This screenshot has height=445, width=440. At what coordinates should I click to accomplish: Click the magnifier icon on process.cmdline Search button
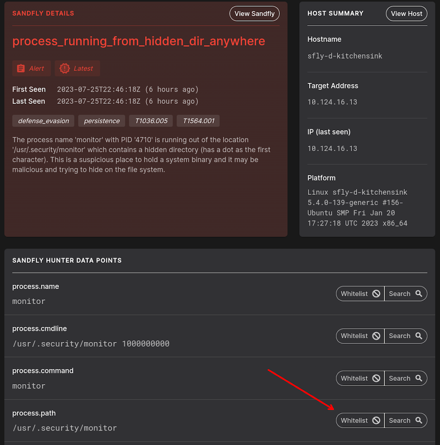419,336
